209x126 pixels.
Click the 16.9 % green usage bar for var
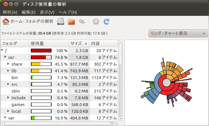point(41,118)
